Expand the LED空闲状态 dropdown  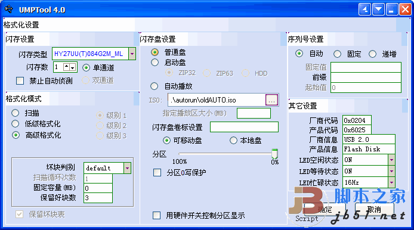[x=391, y=160]
